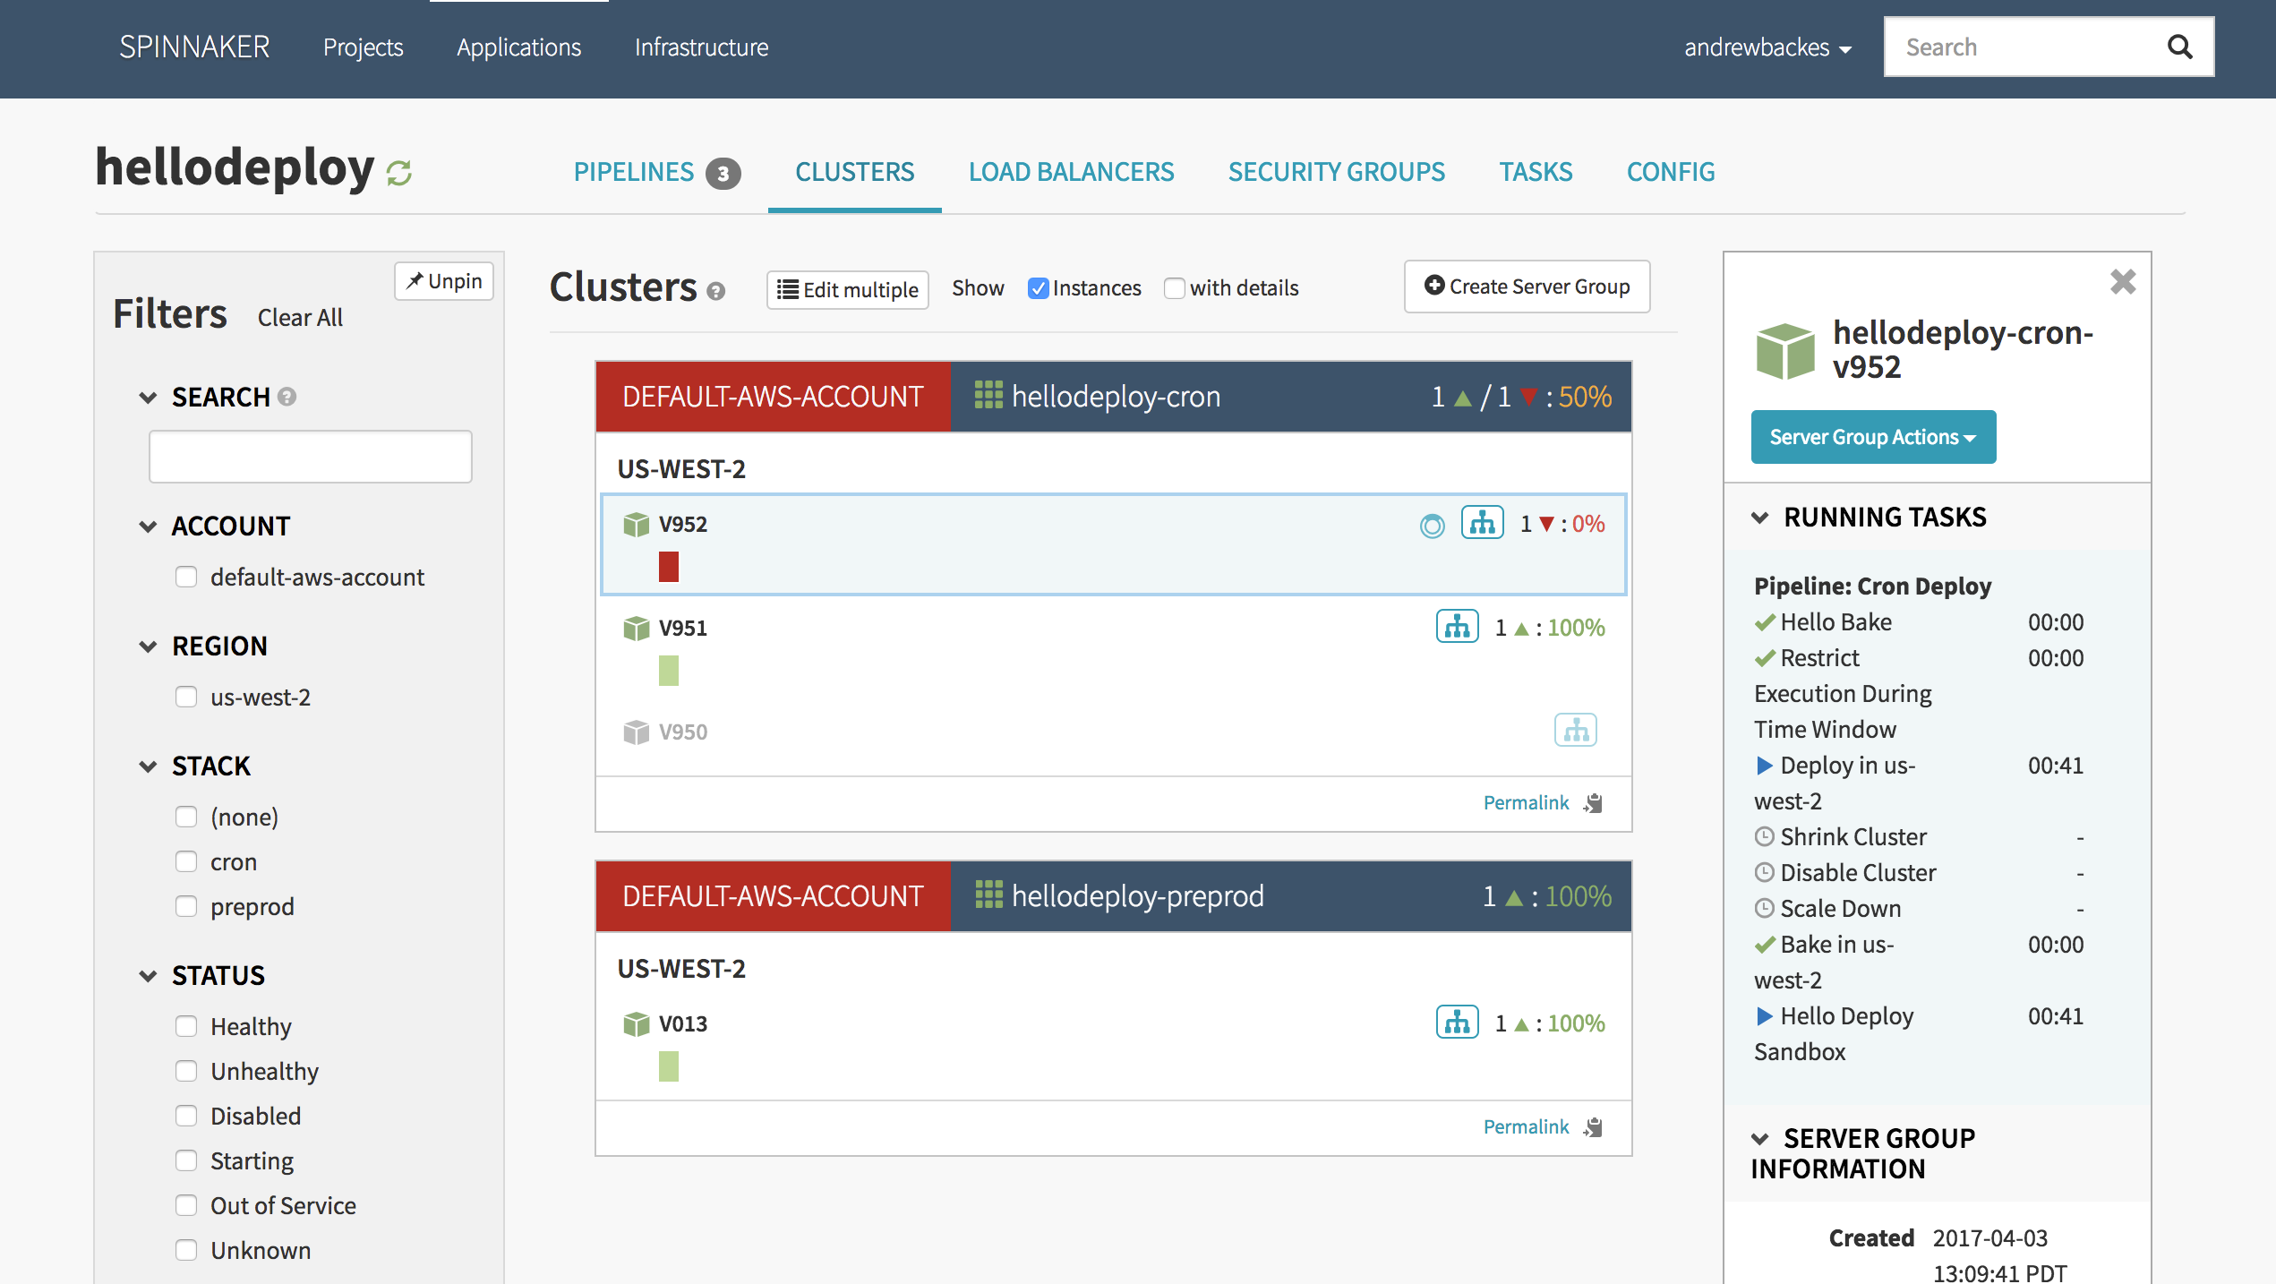Open the LOAD BALANCERS tab

pos(1071,172)
